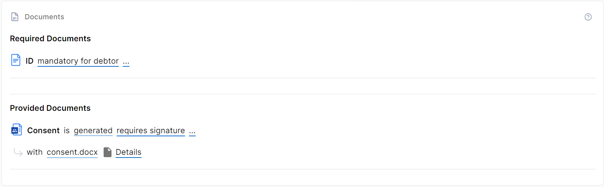Expand the ellipsis after 'mandatory for debtor'
Screen dimensions: 604x187
[x=126, y=61]
